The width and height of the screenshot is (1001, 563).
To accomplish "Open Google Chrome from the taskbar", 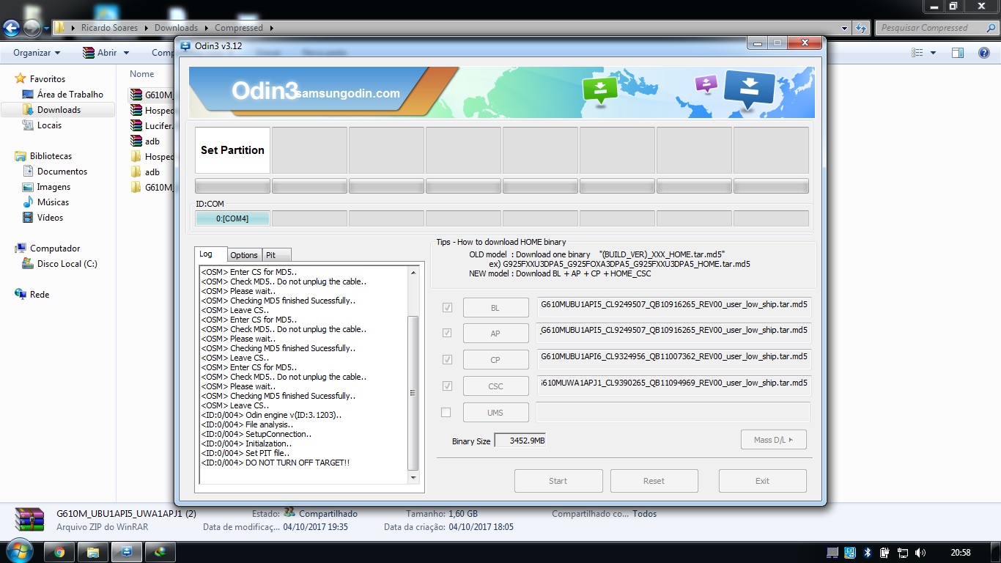I will click(59, 552).
